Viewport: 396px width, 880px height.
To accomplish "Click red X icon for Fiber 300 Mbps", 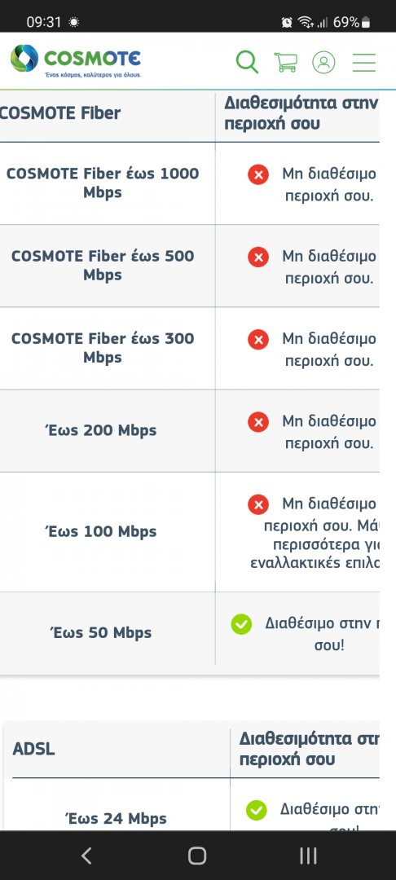I will [258, 340].
